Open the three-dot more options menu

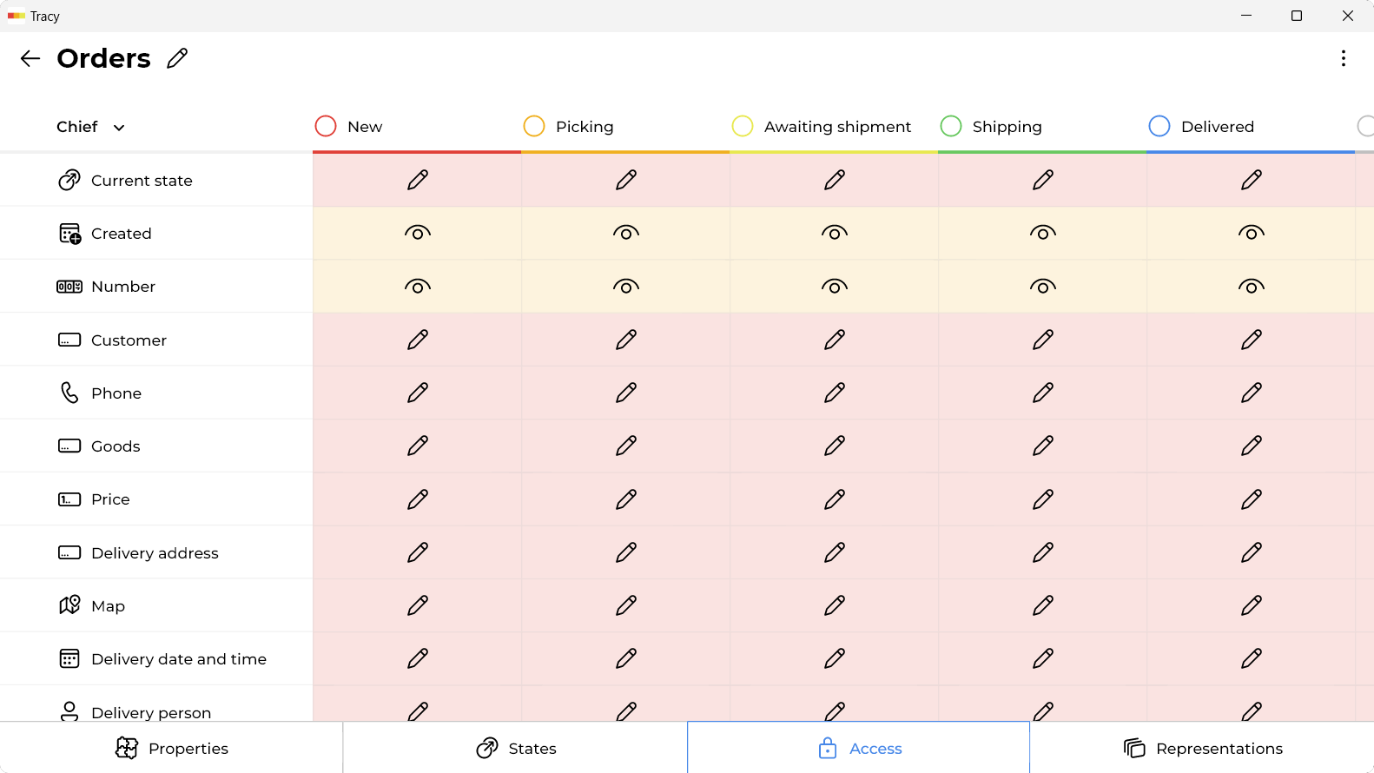pyautogui.click(x=1343, y=58)
